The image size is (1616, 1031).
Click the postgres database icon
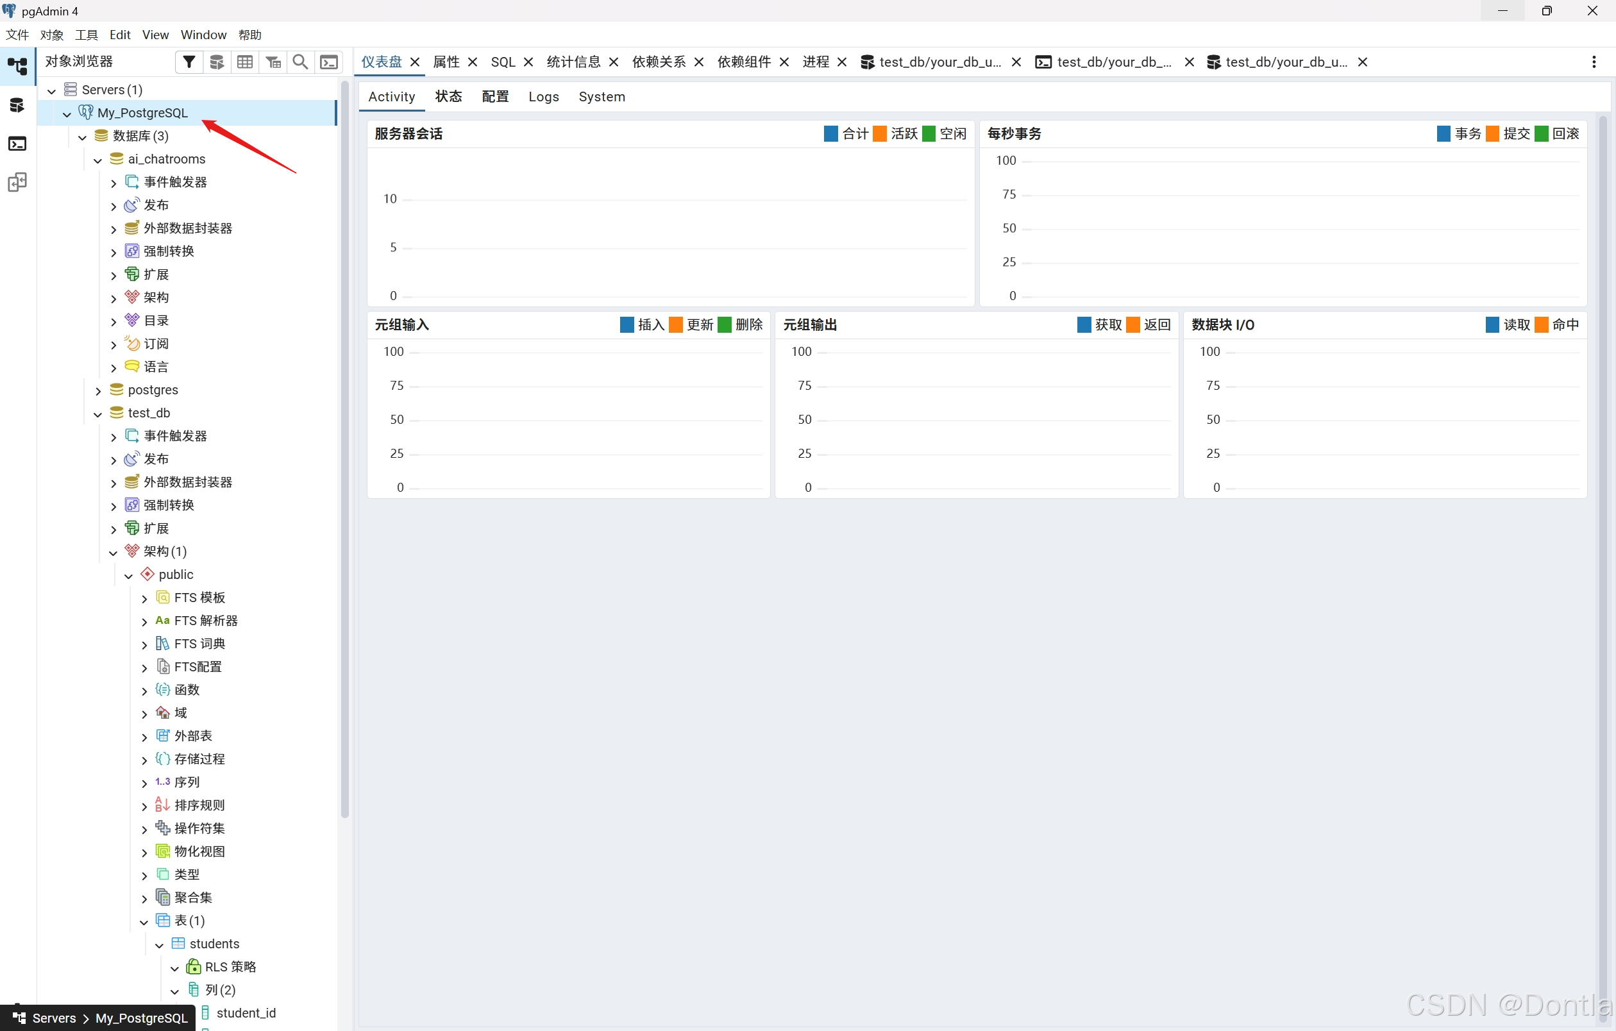(x=117, y=389)
